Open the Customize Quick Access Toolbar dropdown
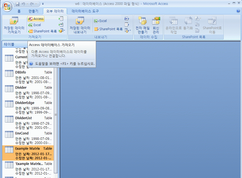 [43, 4]
